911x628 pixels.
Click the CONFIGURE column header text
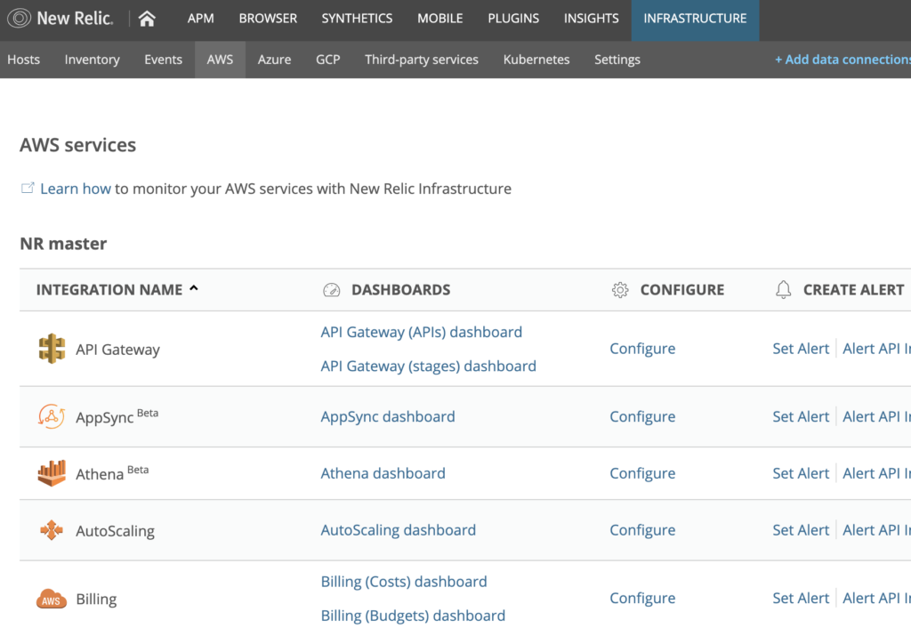pyautogui.click(x=682, y=290)
